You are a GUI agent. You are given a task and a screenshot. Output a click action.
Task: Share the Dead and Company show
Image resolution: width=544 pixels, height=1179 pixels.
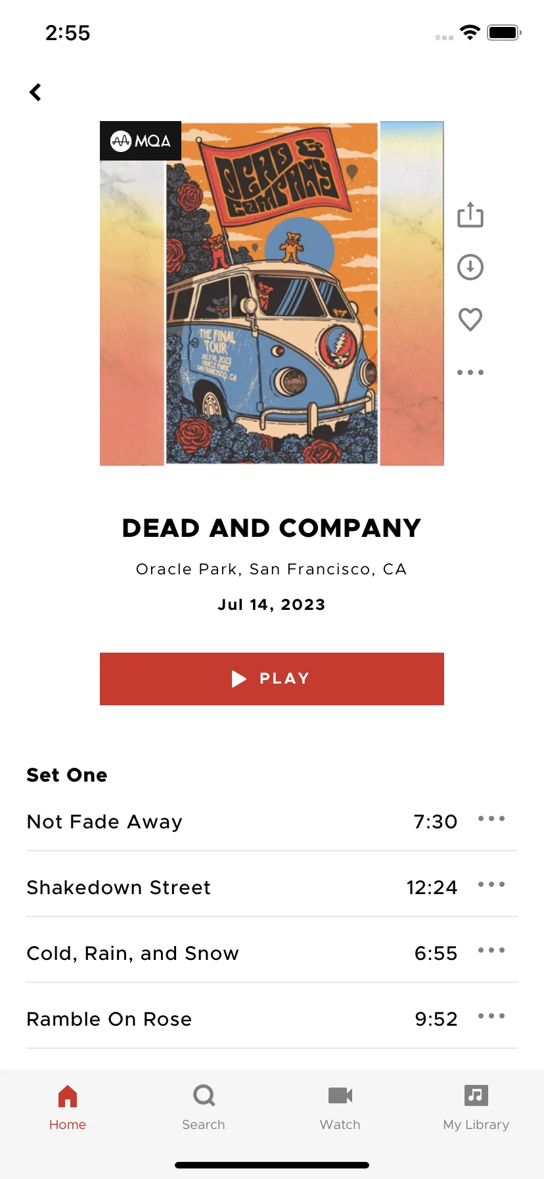tap(470, 215)
